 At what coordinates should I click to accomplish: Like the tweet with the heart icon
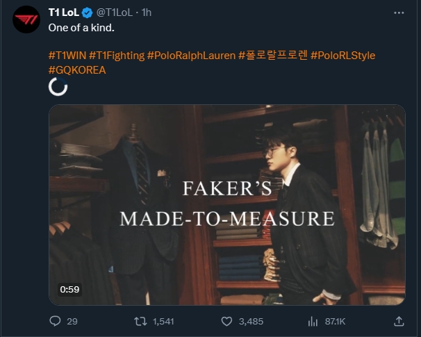[226, 321]
